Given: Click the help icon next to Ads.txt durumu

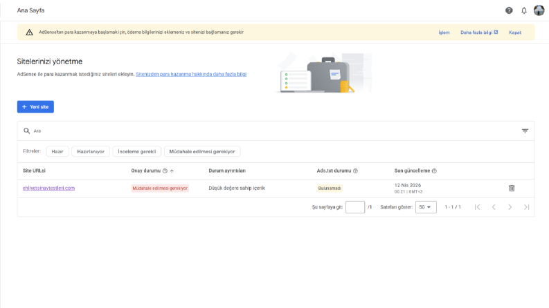Looking at the screenshot, I should [355, 171].
